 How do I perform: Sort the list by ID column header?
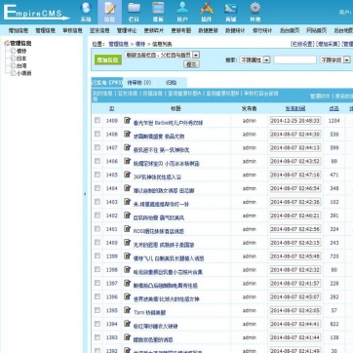click(x=112, y=108)
